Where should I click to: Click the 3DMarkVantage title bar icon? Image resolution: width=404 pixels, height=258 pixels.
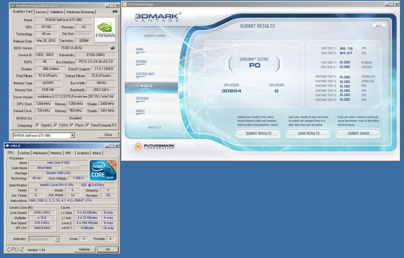pyautogui.click(x=125, y=4)
